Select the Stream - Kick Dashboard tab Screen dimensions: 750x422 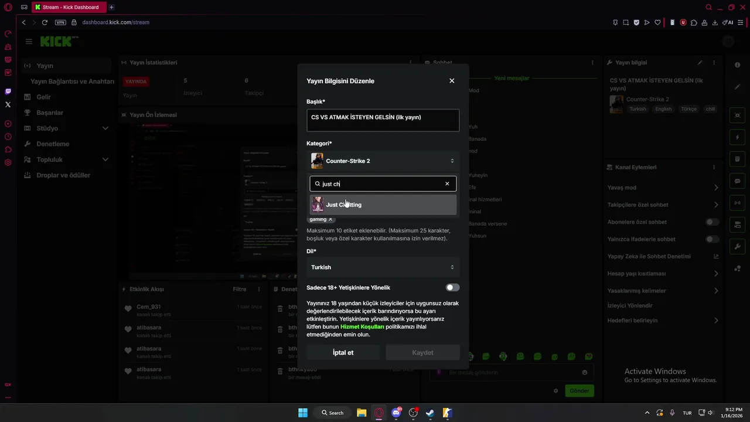click(69, 7)
